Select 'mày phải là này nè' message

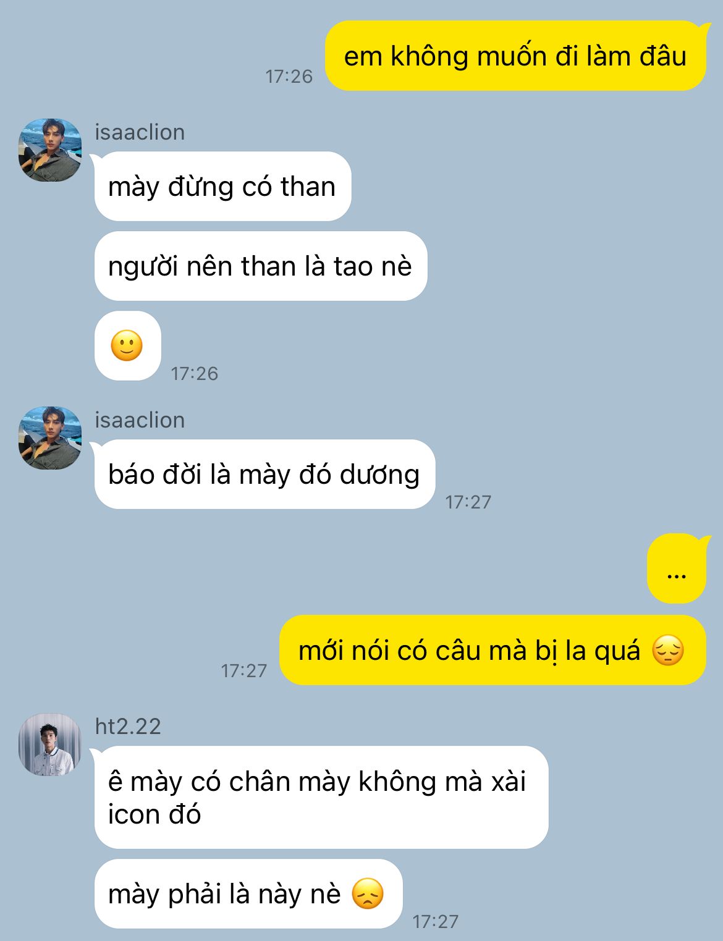(248, 893)
